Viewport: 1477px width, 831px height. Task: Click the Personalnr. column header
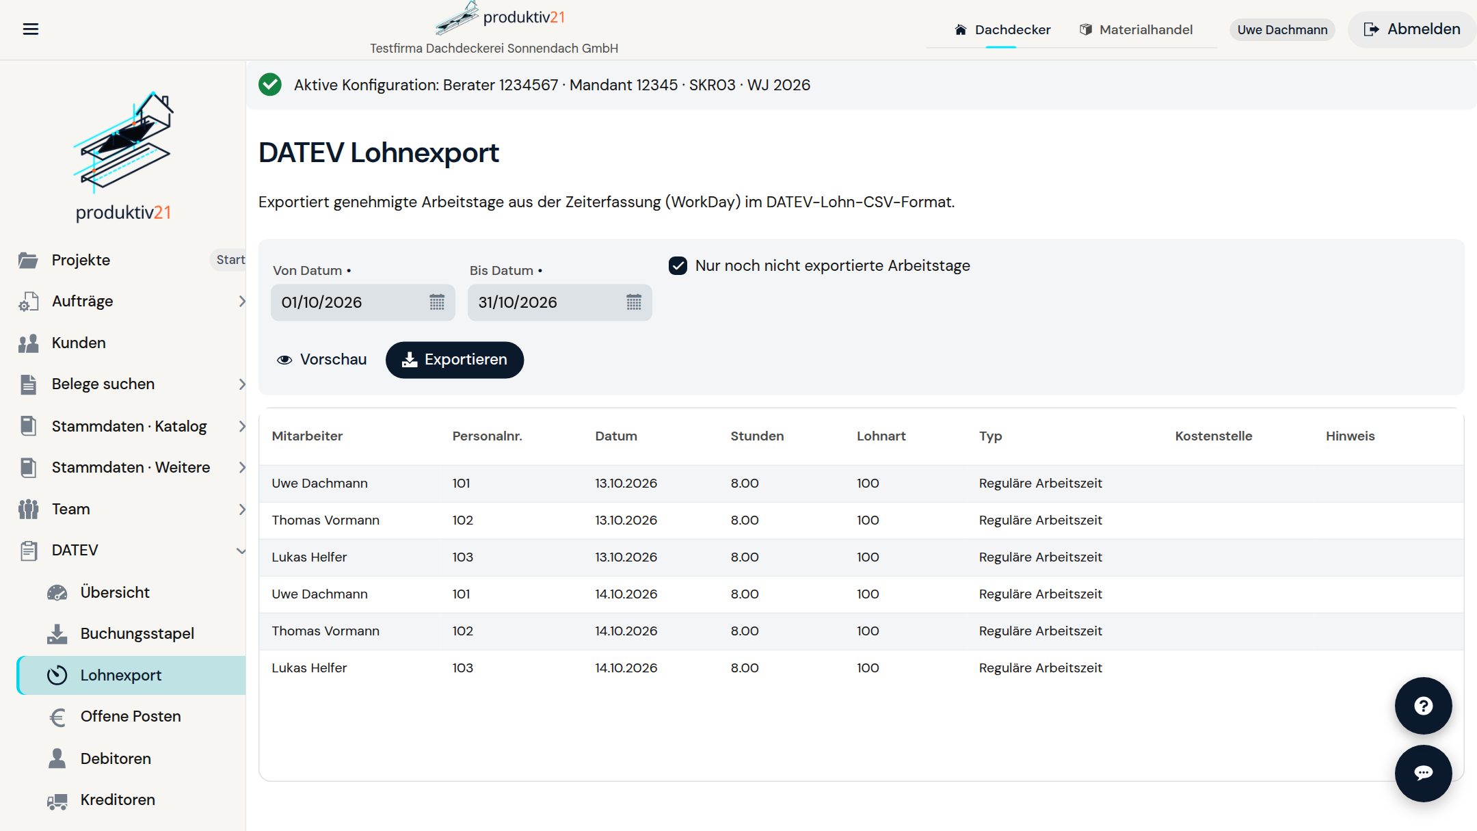pyautogui.click(x=487, y=436)
